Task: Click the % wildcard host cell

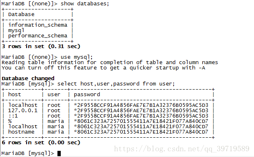Action: coord(10,121)
